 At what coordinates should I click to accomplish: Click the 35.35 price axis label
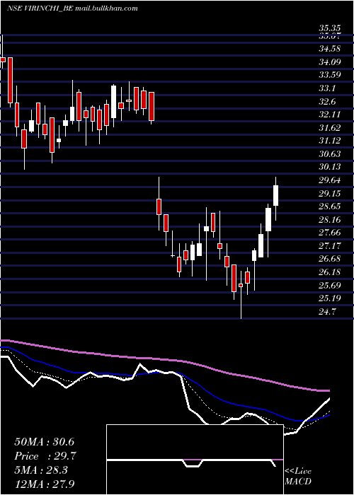coord(330,29)
